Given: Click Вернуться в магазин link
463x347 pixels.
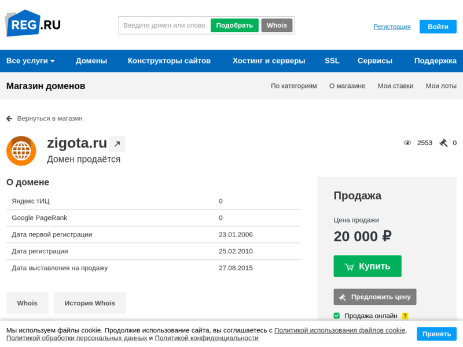Looking at the screenshot, I should 50,119.
